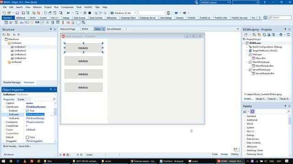The width and height of the screenshot is (293, 164).
Task: Stop the running program with the square icon
Action: coord(90,13)
